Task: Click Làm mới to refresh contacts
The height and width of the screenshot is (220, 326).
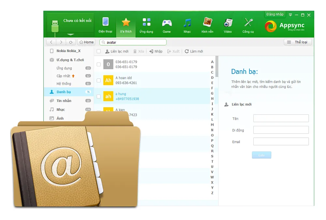Action: coord(194,51)
